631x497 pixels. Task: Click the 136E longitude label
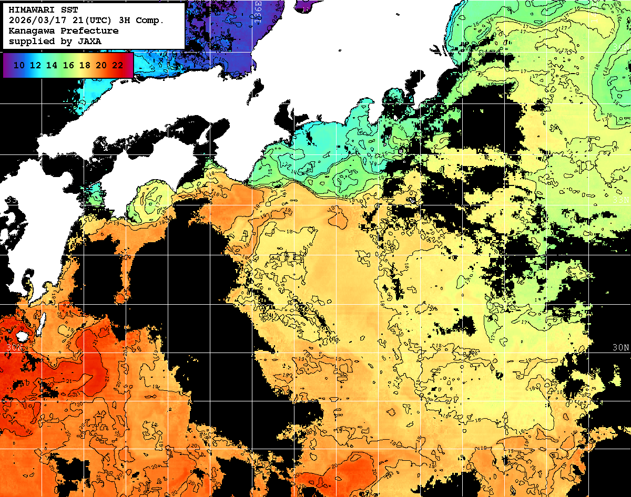[258, 9]
